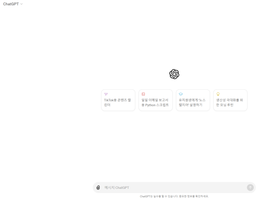Select the TikTok용 콘텐츠 캘린더 suggestion card
279x199 pixels.
coord(118,100)
